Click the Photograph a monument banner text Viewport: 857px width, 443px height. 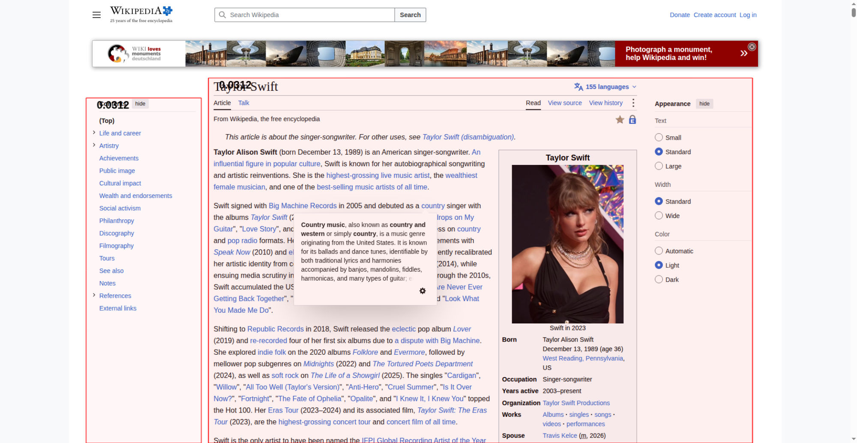[668, 54]
